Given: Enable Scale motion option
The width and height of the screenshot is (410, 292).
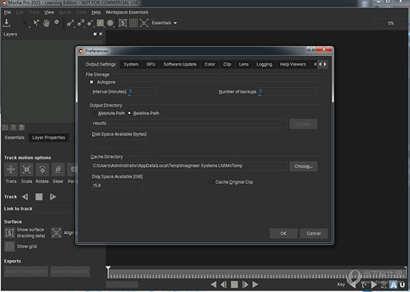Looking at the screenshot, I should tap(27, 170).
